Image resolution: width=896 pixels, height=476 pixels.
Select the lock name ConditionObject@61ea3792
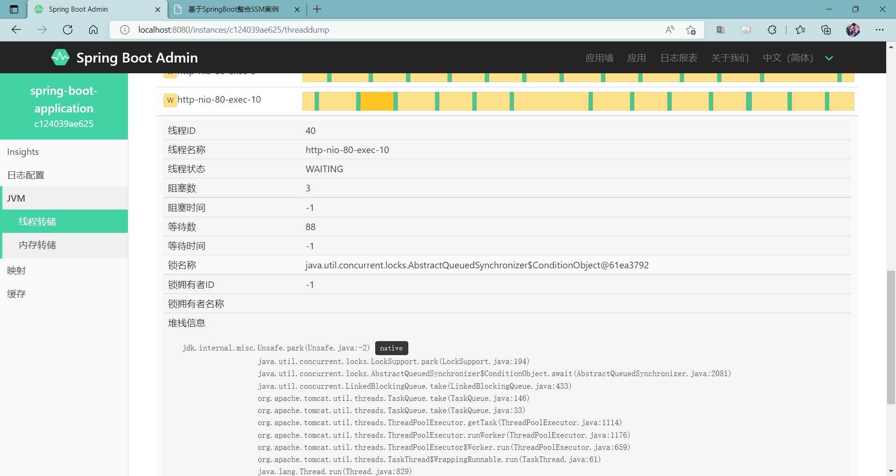[x=477, y=265]
